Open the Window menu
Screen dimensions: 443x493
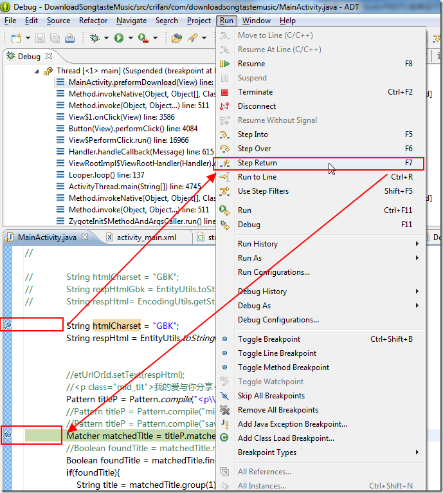point(257,21)
